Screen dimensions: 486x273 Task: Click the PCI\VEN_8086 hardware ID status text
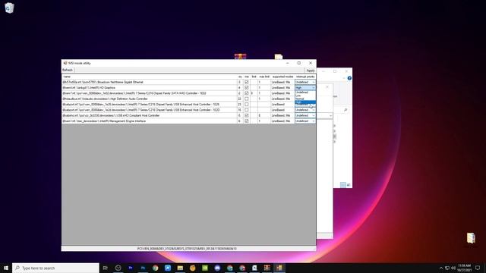coord(187,249)
